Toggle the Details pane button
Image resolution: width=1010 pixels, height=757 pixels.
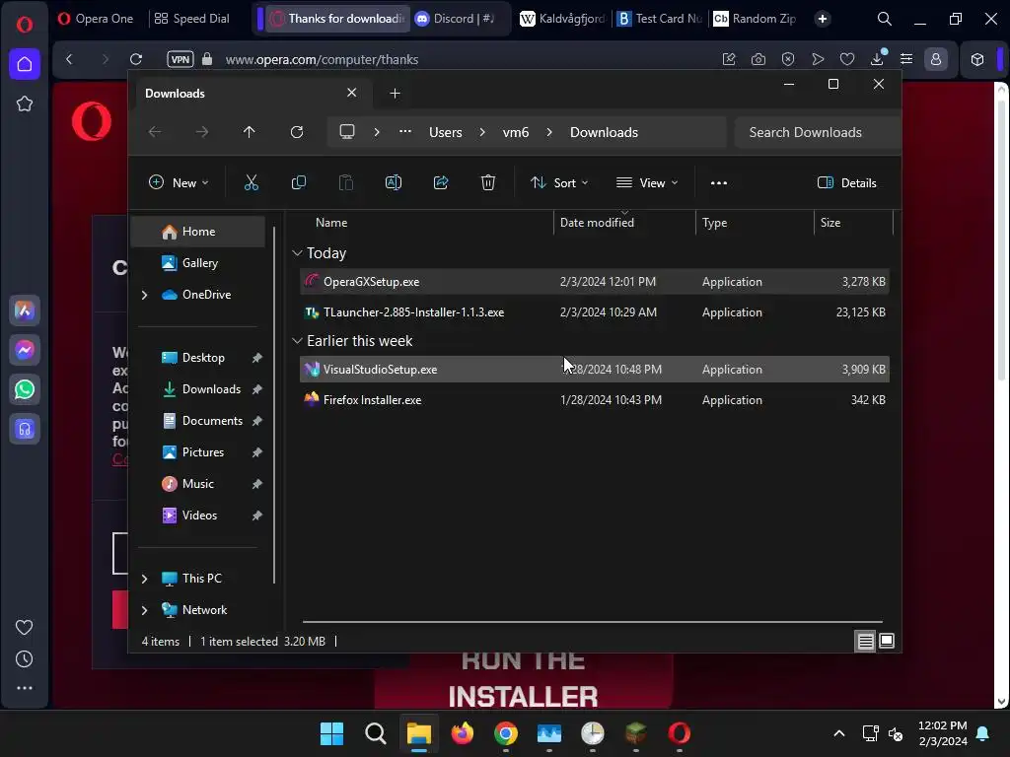point(846,182)
